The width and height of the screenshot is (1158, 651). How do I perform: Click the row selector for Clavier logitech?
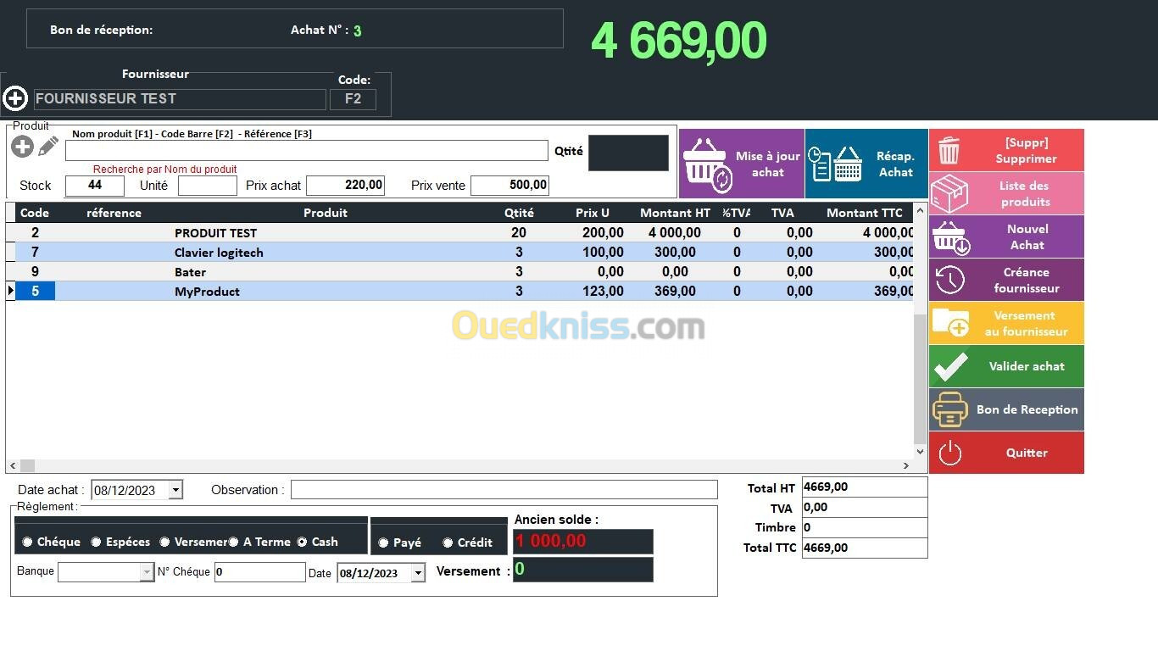pyautogui.click(x=11, y=252)
